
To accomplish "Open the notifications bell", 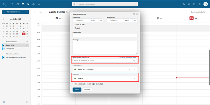I will [184, 4].
